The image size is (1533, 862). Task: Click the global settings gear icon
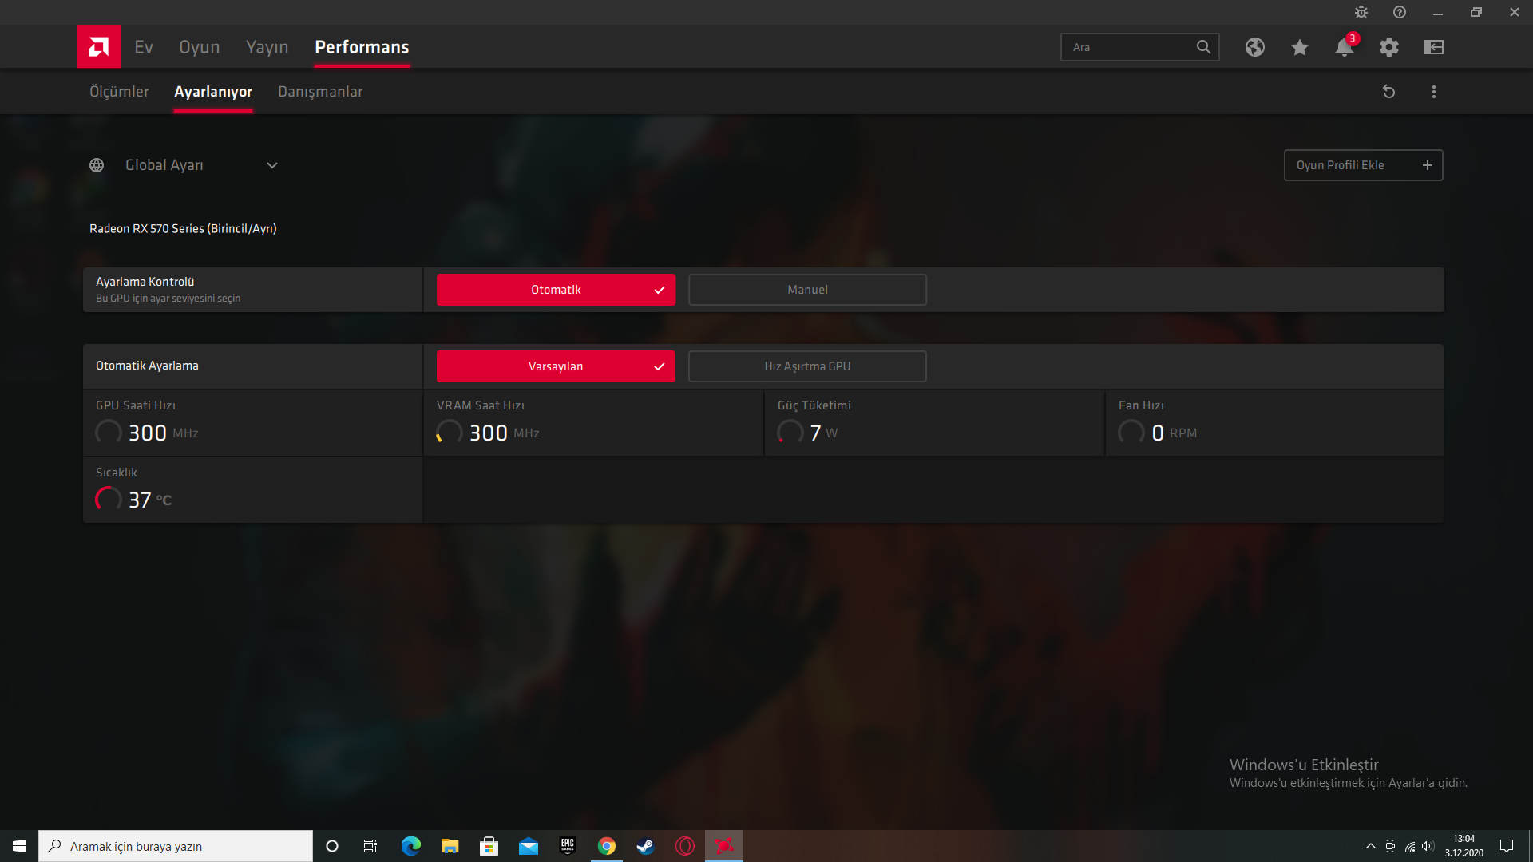[x=1388, y=46]
